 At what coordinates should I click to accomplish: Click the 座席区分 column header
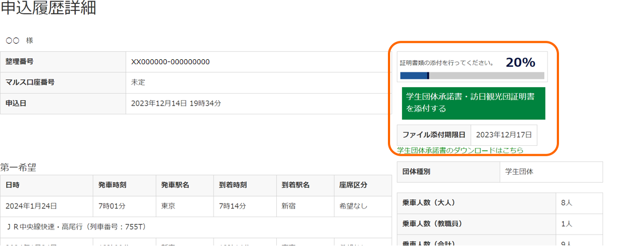(353, 186)
